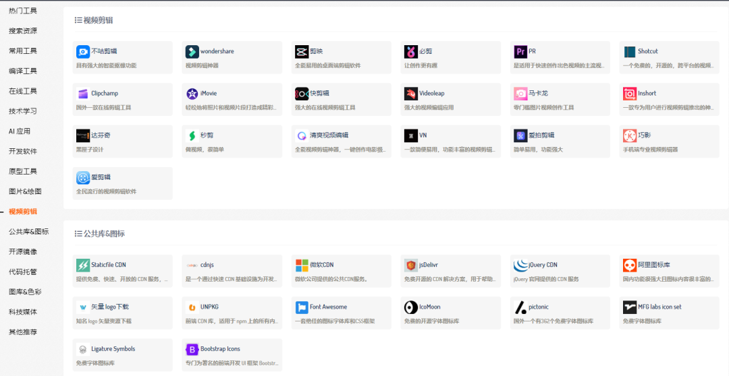Select active 视频剪辑 sidebar item
The width and height of the screenshot is (729, 376).
23,211
